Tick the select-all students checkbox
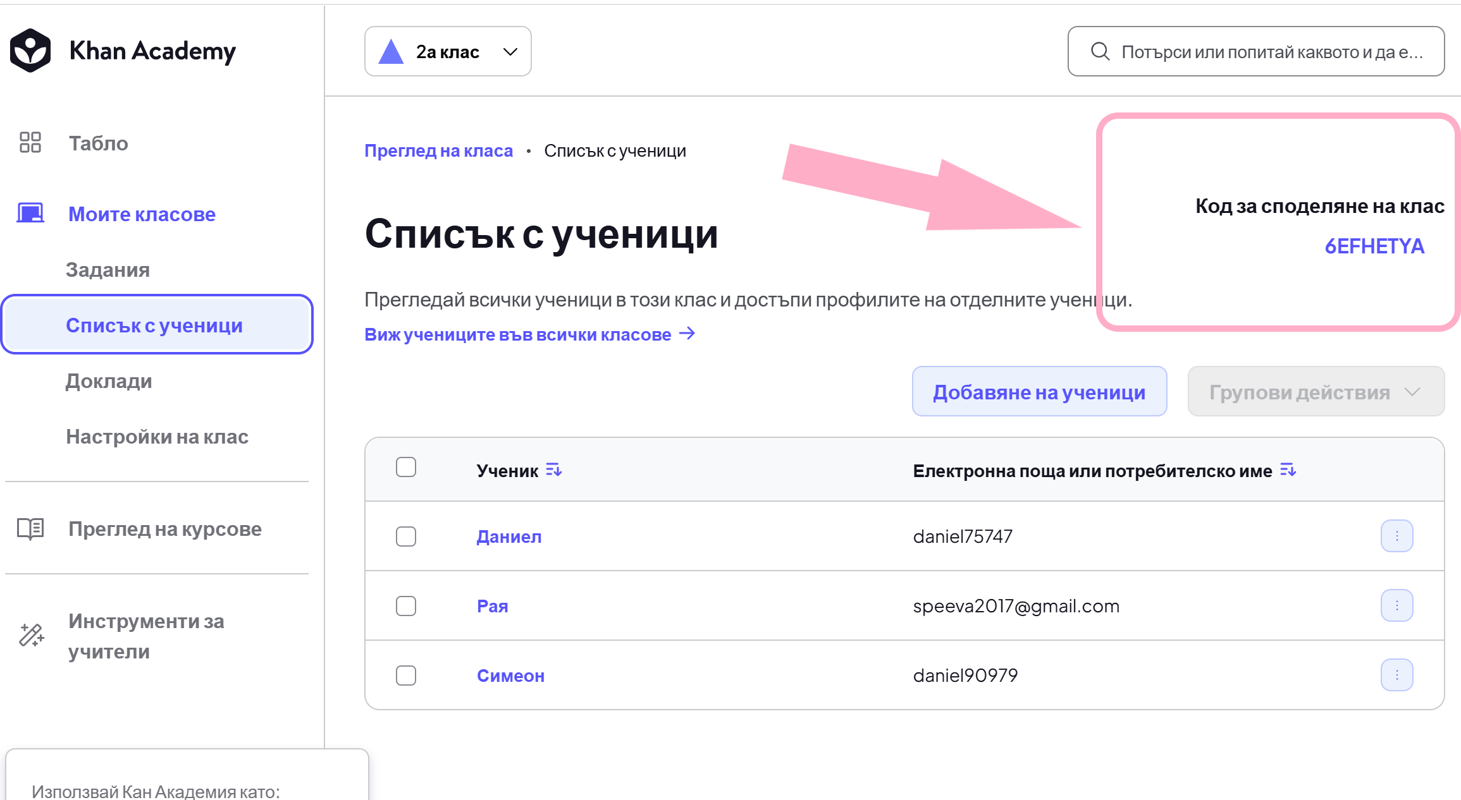This screenshot has height=800, width=1461. (x=406, y=468)
